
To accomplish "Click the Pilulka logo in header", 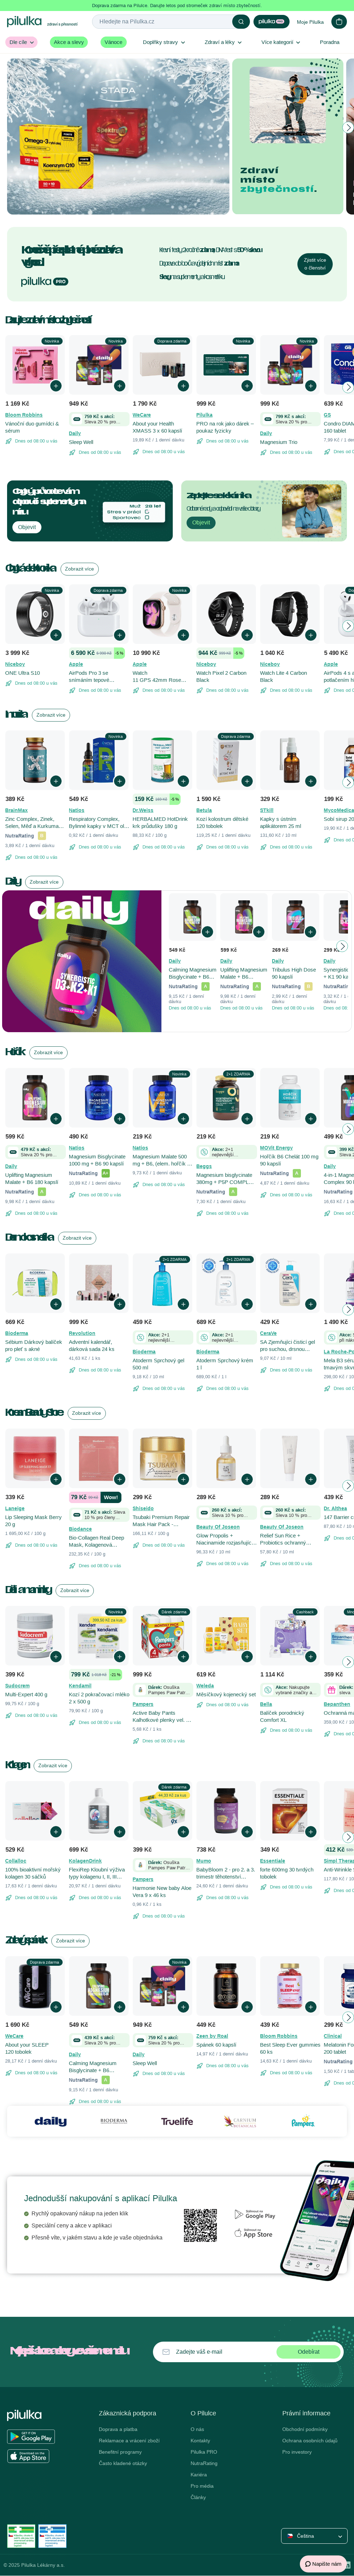I will pos(25,21).
